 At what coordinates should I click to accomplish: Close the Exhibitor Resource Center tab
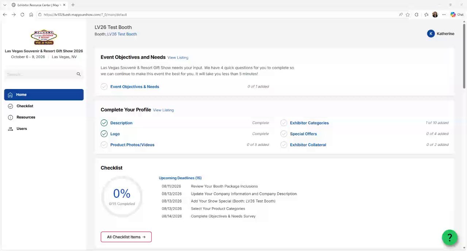point(64,5)
